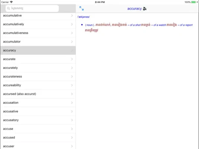Image resolution: width=199 pixels, height=149 pixels.
Task: Open the accureability entry
Action: pos(38,85)
